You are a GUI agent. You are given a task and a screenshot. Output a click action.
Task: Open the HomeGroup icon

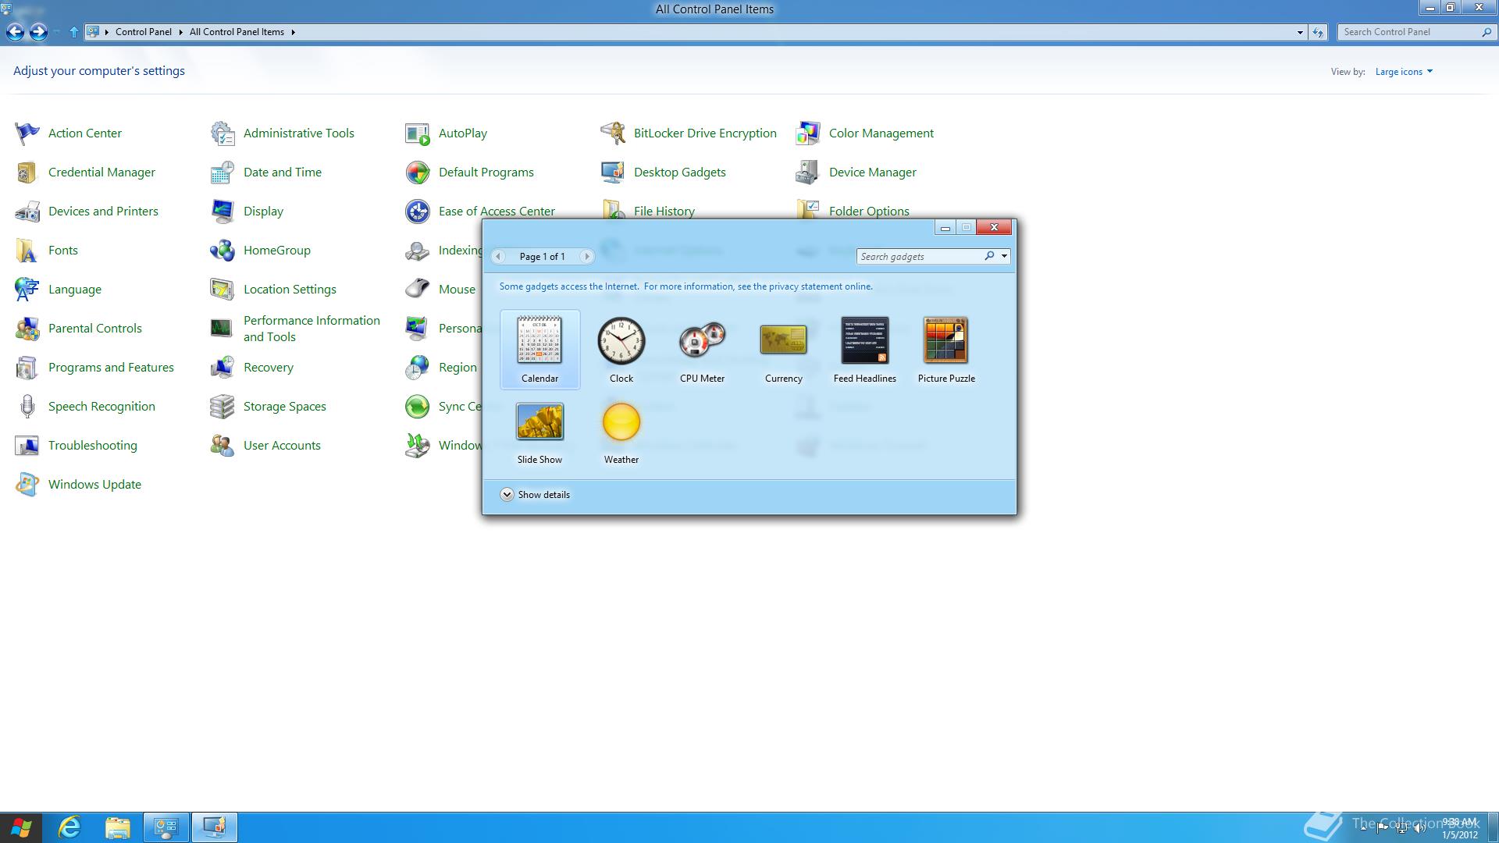(223, 251)
